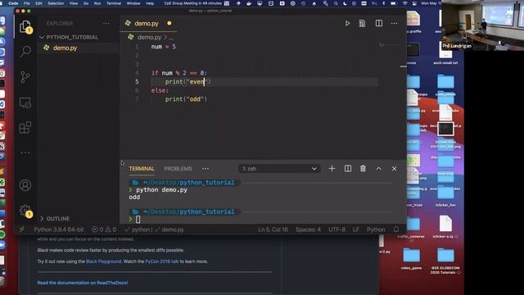Open the Remote Explorer view

coord(25,102)
